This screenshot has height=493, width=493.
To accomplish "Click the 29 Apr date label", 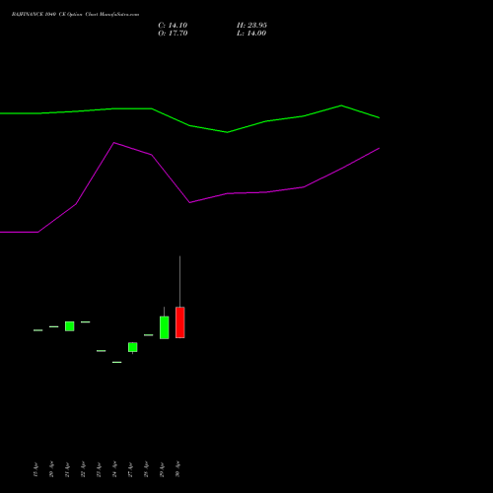I will click(x=162, y=469).
